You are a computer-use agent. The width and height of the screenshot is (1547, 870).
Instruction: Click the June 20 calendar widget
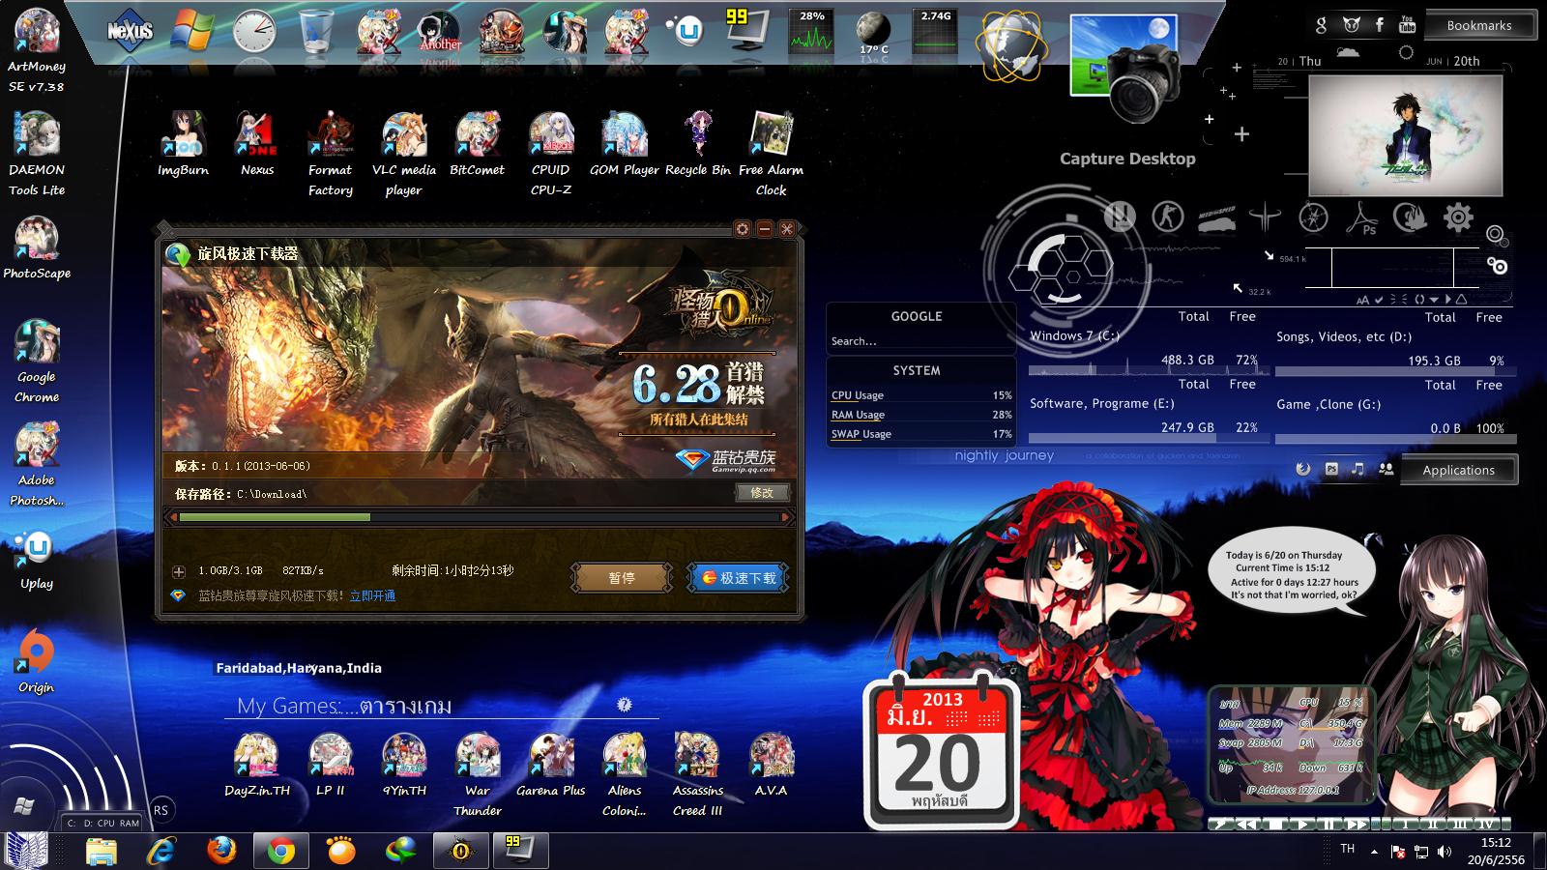941,750
